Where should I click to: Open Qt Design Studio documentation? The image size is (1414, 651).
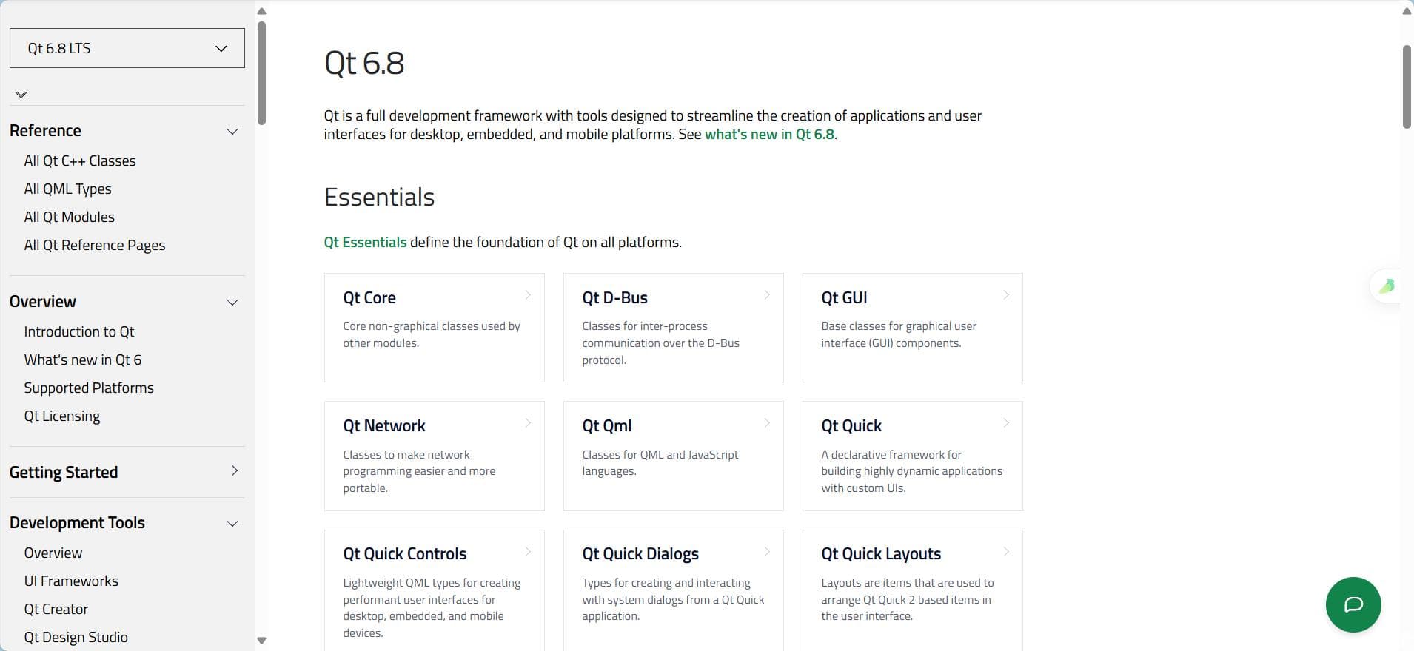coord(76,637)
